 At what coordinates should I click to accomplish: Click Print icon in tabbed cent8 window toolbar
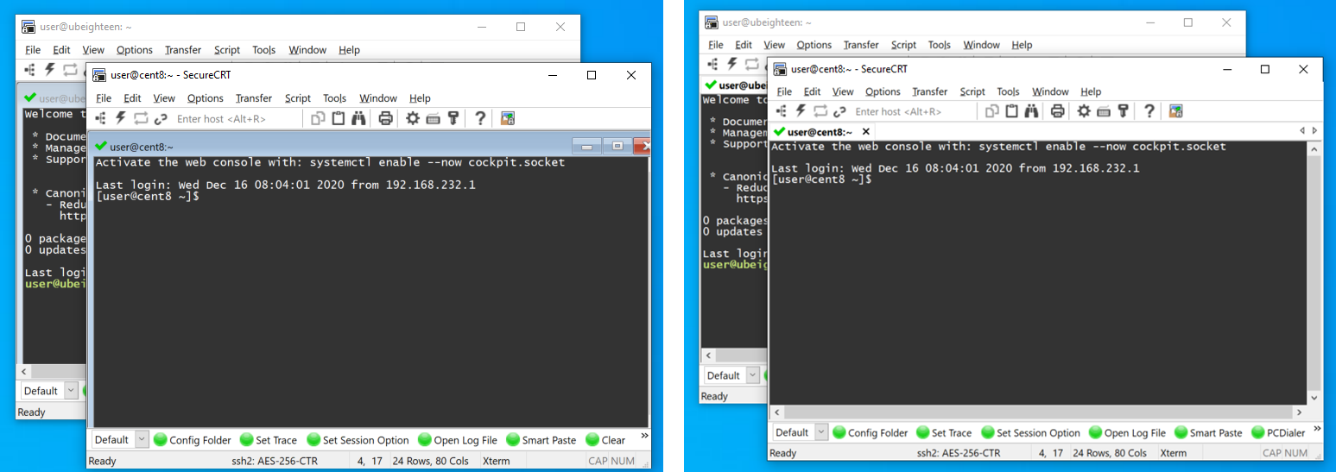1057,111
